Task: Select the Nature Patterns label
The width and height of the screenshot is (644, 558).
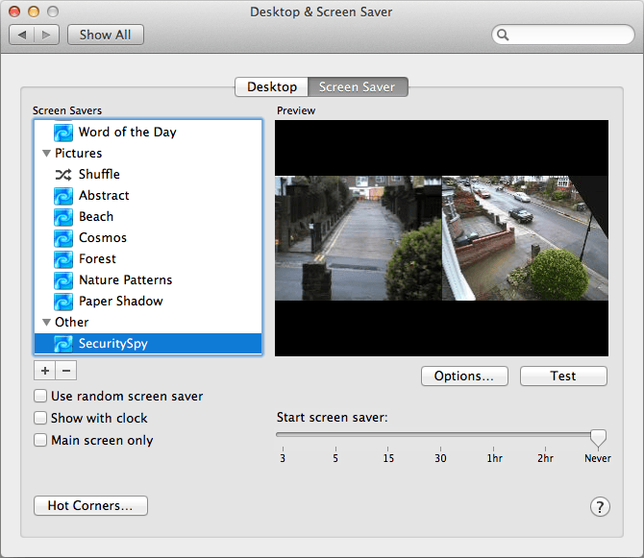Action: 125,280
